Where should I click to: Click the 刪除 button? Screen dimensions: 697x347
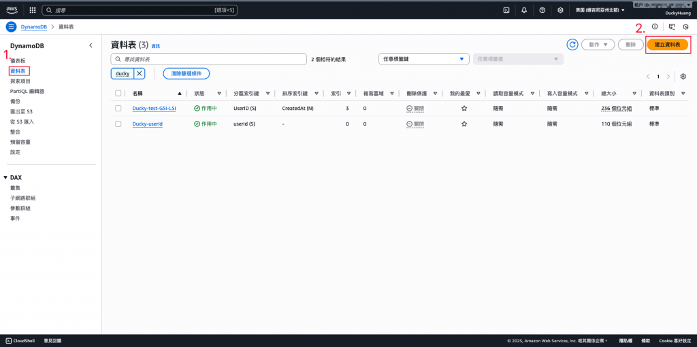click(630, 44)
